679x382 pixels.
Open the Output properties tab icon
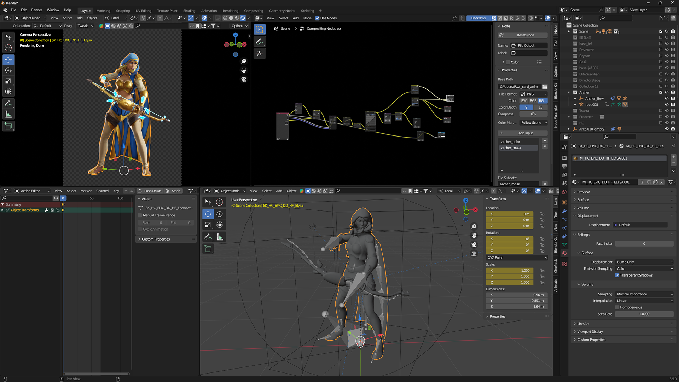[564, 166]
